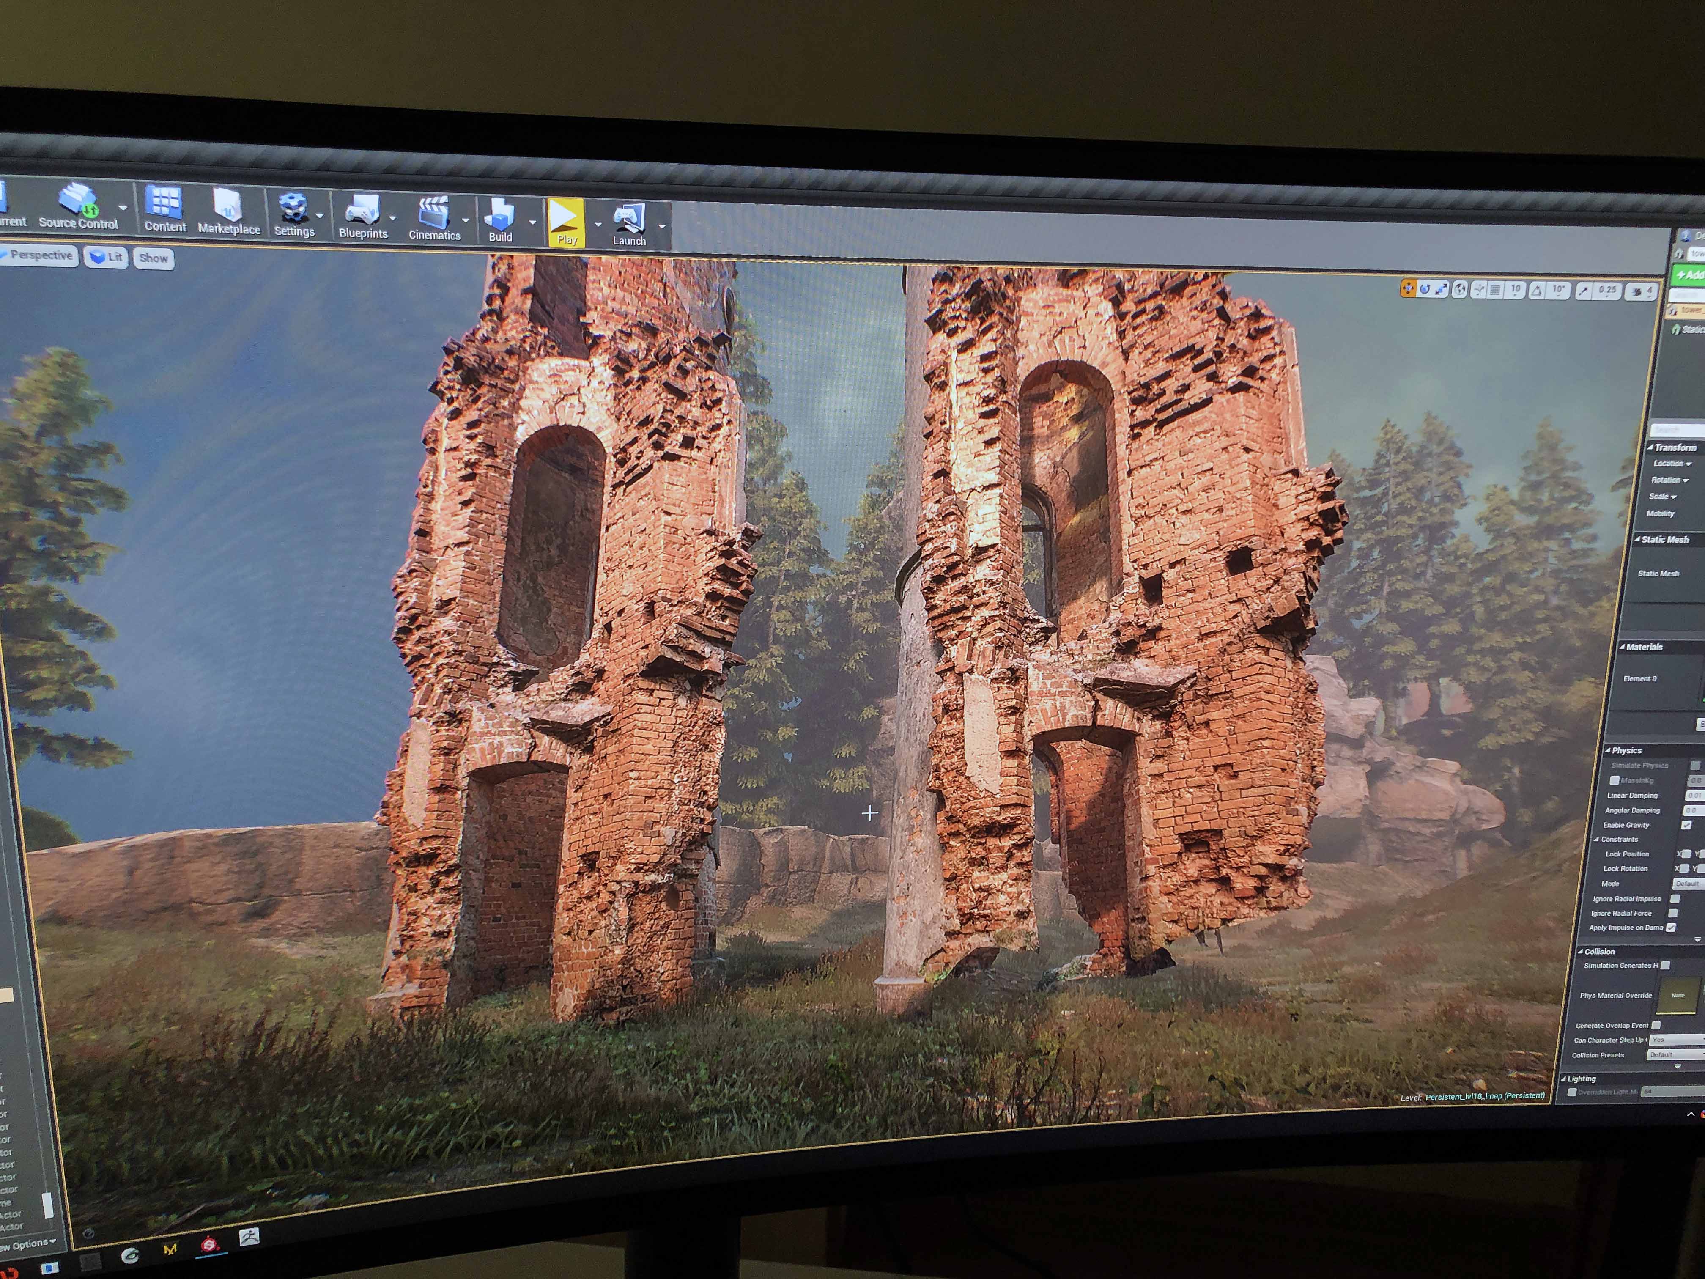This screenshot has height=1279, width=1705.
Task: Toggle the Enable Gravity checkbox
Action: click(1686, 825)
